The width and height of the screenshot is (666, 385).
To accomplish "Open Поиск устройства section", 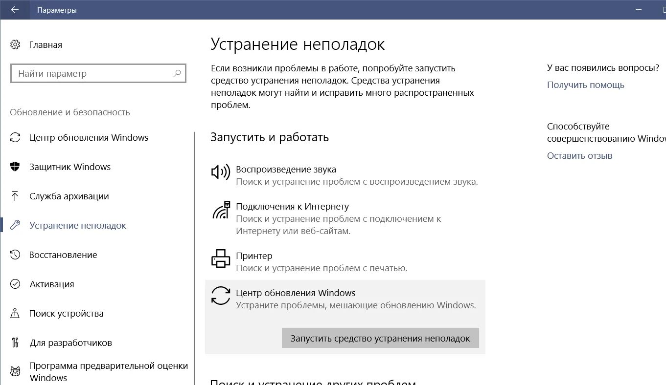I will click(67, 314).
